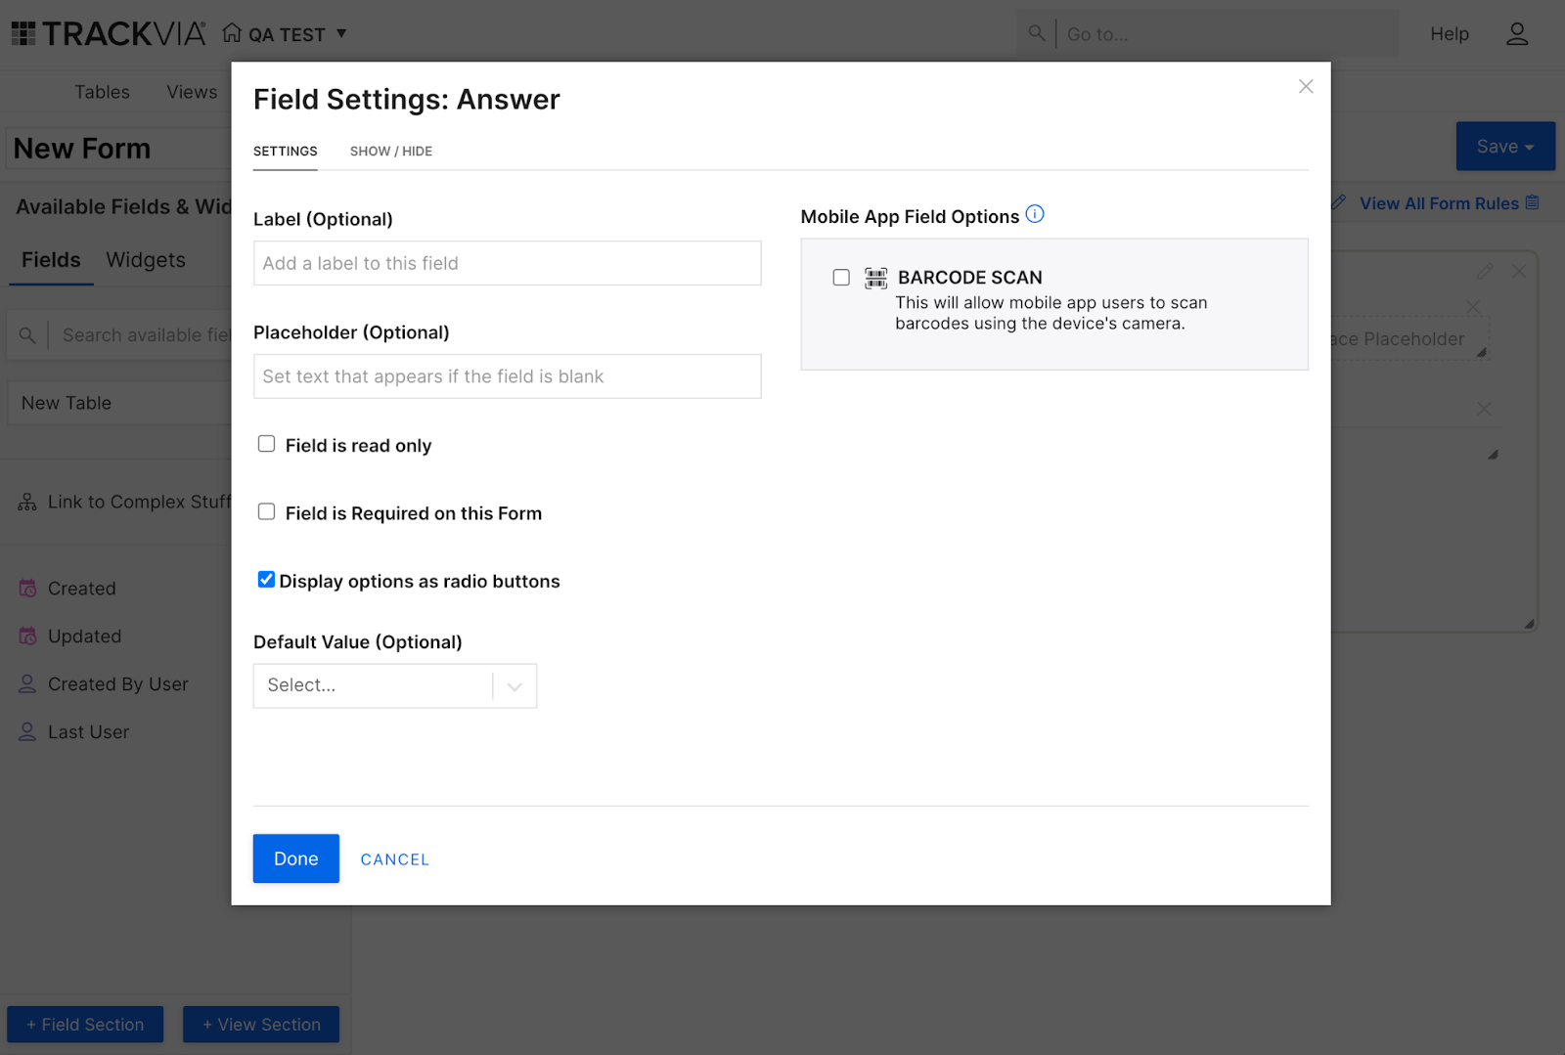1565x1055 pixels.
Task: Open the user account icon in the top bar
Action: coord(1517,32)
